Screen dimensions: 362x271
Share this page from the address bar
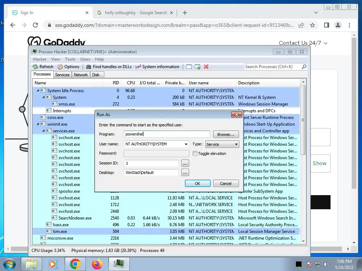click(x=301, y=25)
